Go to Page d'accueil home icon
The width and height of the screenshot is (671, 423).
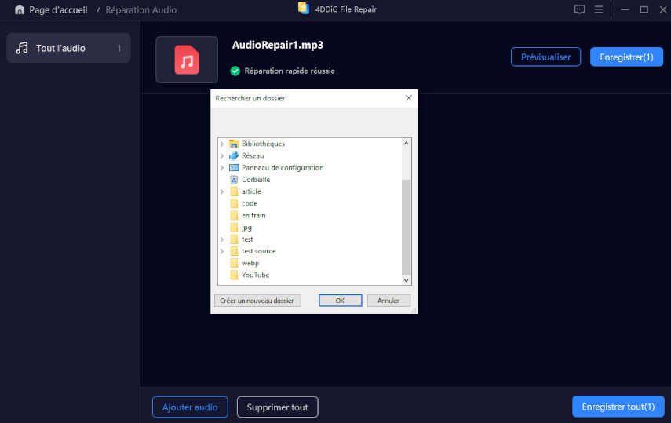click(20, 10)
